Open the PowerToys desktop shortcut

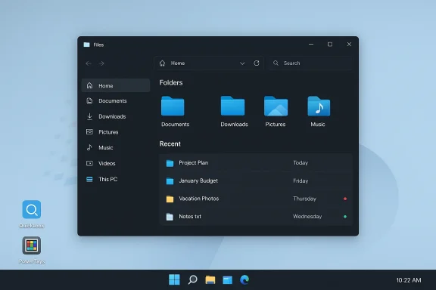[x=32, y=250]
